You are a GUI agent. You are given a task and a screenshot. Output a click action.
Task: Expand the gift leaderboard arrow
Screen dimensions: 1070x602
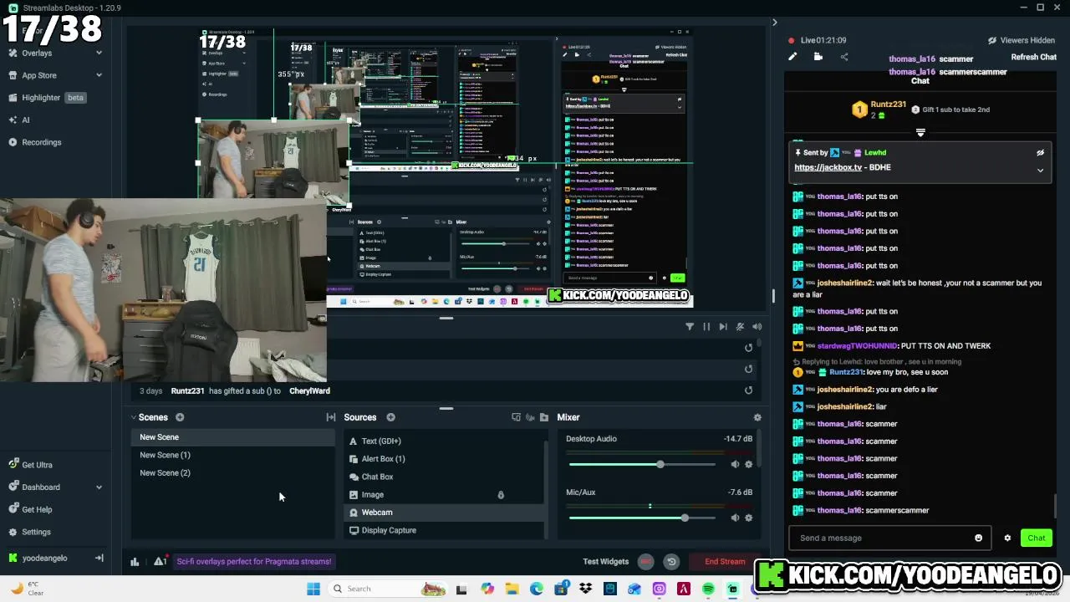[920, 132]
